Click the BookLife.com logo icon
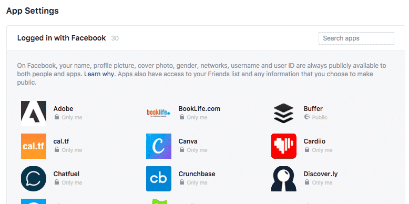The height and width of the screenshot is (204, 409). pos(159,114)
